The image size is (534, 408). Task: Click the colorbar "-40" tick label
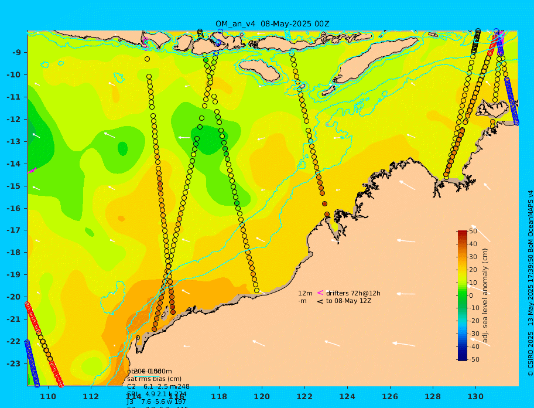(474, 346)
